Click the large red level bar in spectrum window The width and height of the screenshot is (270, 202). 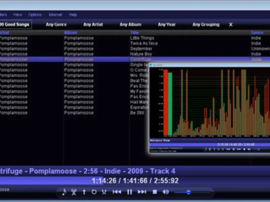[165, 102]
